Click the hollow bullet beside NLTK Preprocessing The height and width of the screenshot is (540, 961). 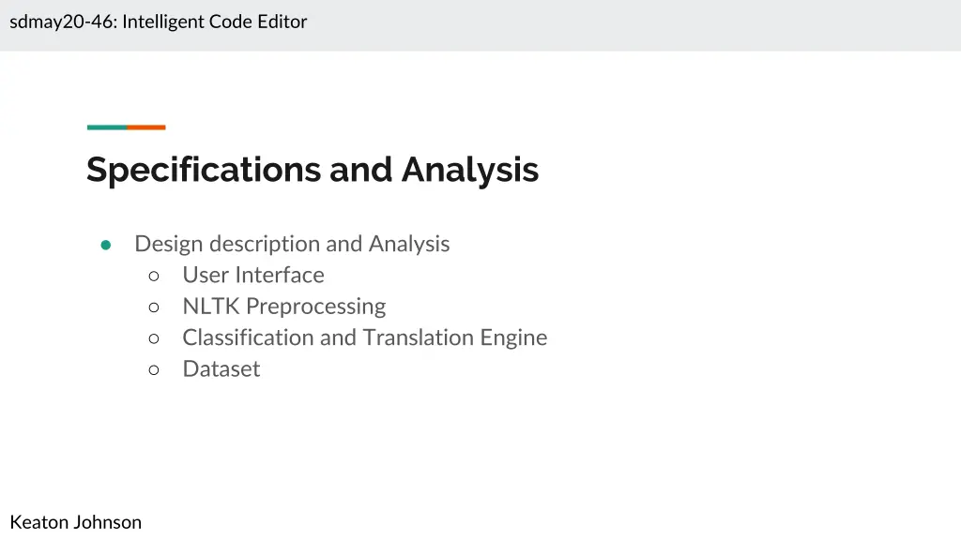pyautogui.click(x=154, y=307)
